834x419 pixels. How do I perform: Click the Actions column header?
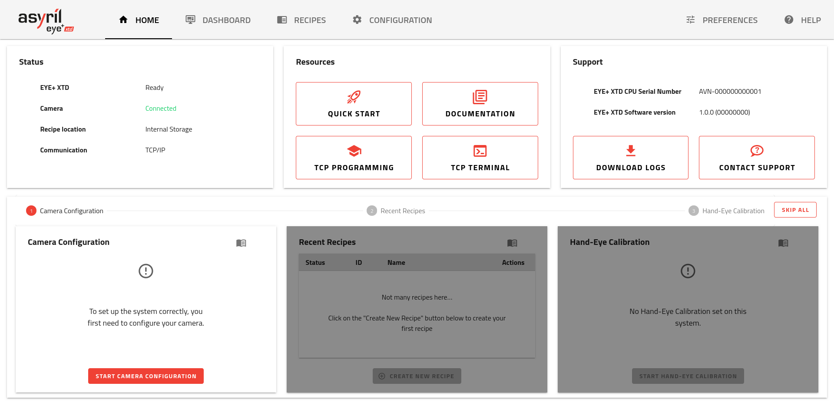[513, 263]
